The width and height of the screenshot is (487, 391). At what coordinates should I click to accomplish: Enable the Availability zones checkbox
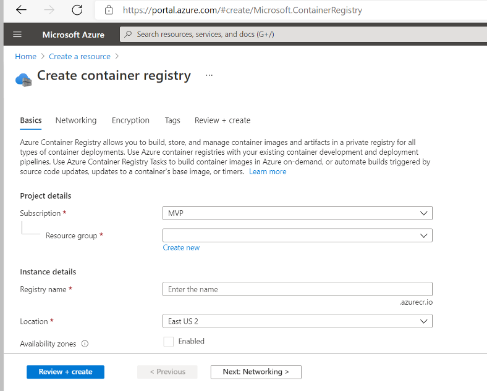[x=169, y=342]
